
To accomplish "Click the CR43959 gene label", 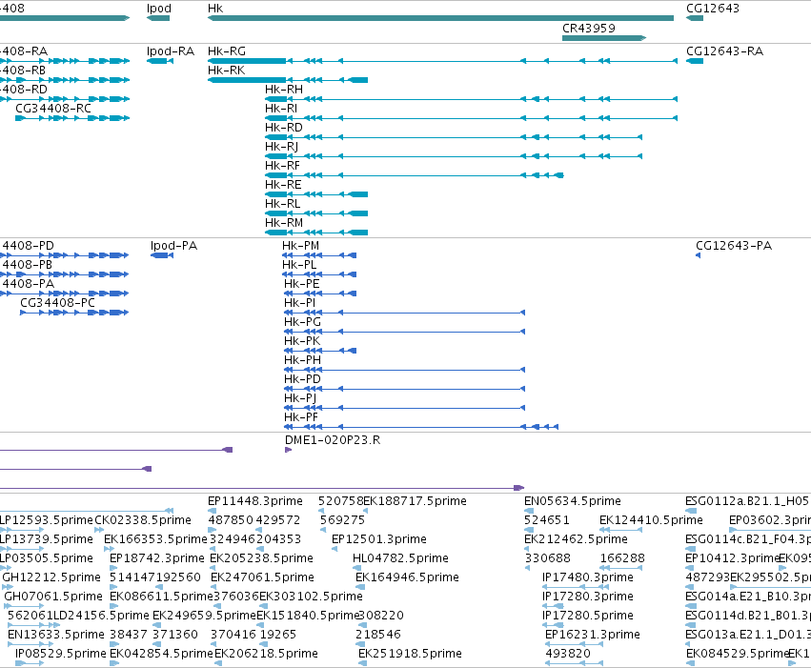I will 589,29.
